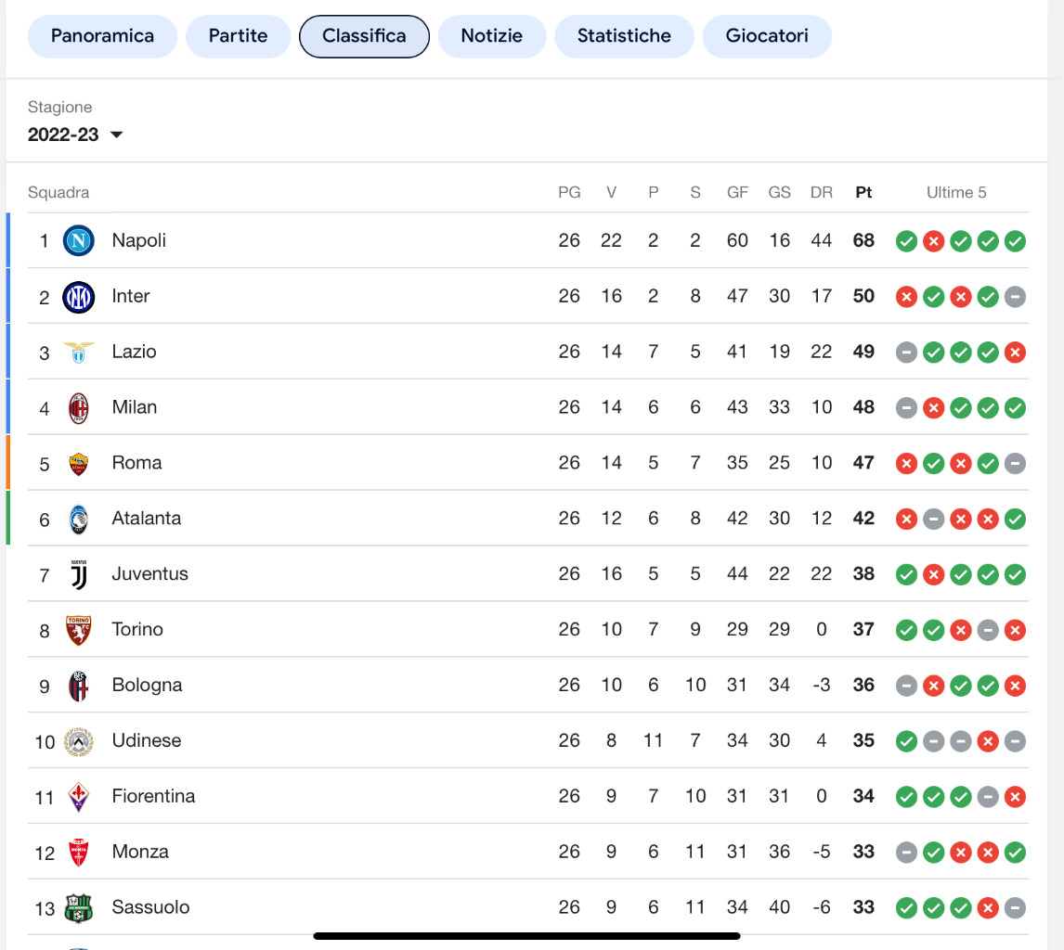1064x950 pixels.
Task: Click Lazio's latest red loss indicator
Action: point(1015,353)
